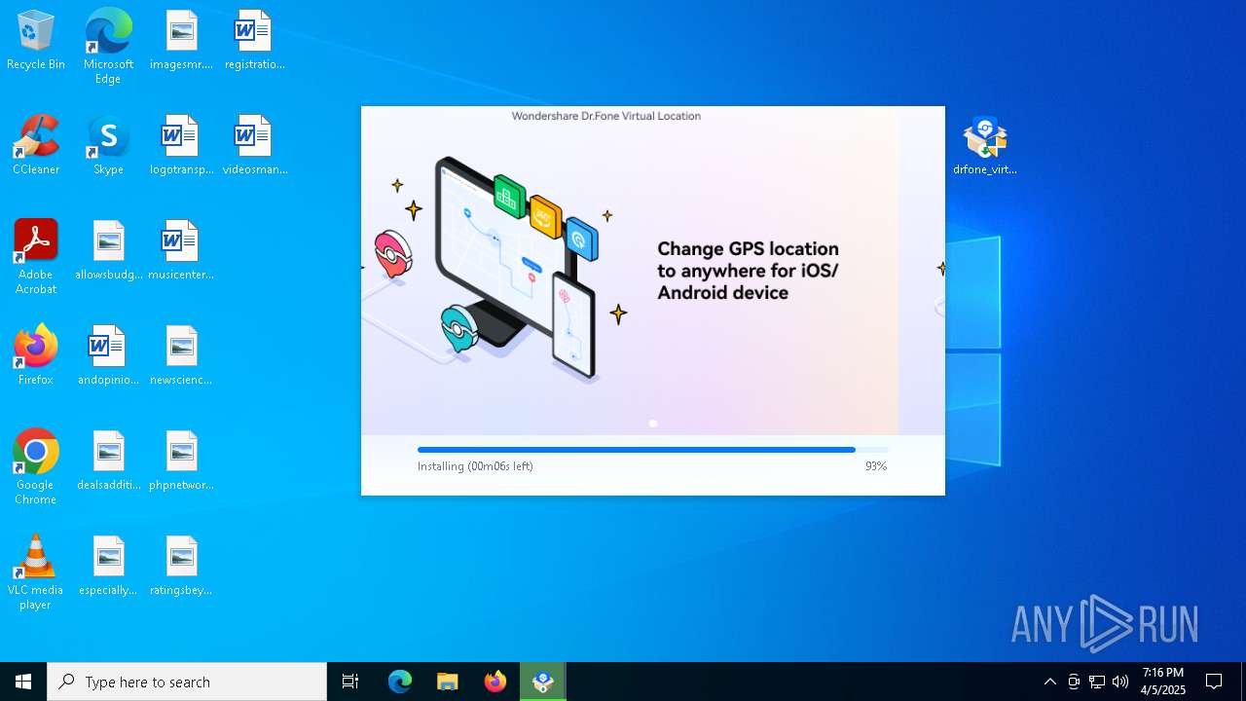Click the Wondershare Dr.Fone Virtual Location title
This screenshot has width=1246, height=701.
606,116
